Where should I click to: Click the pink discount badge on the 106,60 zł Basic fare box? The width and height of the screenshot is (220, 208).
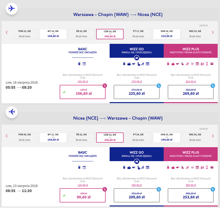click(x=104, y=85)
